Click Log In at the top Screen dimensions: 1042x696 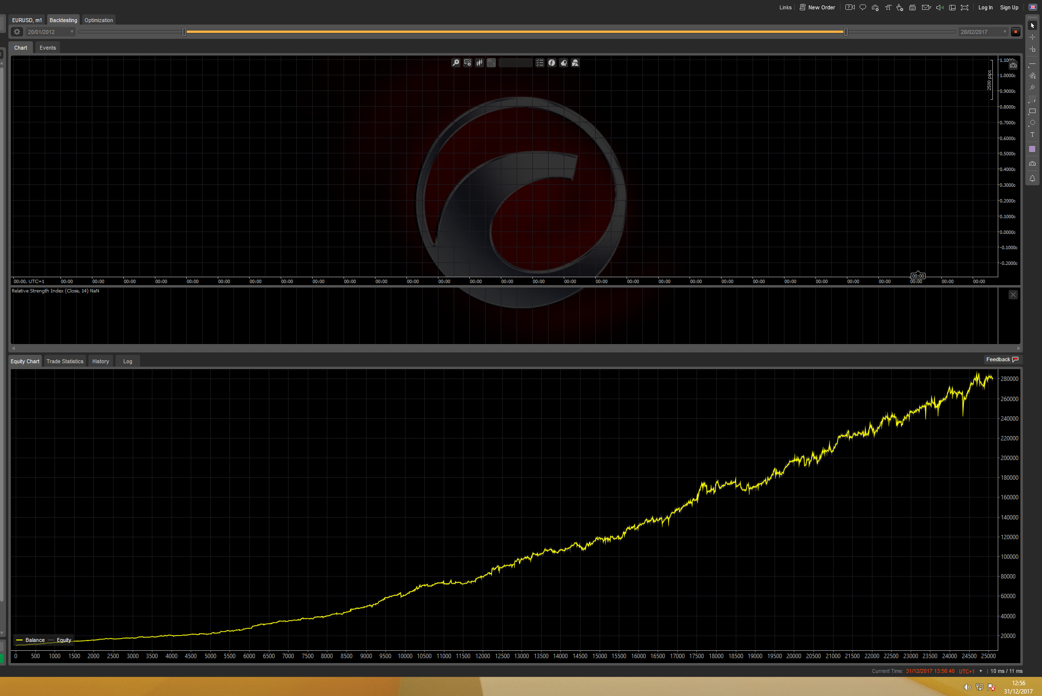[x=985, y=7]
